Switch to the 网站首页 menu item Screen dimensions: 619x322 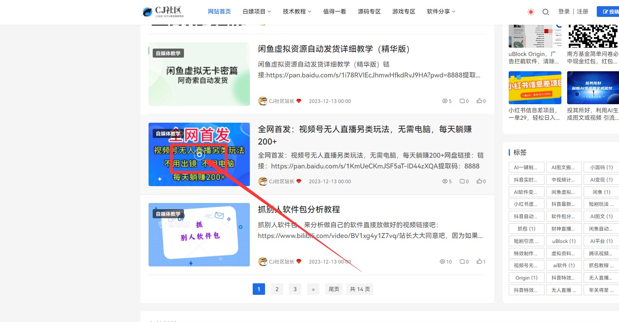pyautogui.click(x=219, y=11)
